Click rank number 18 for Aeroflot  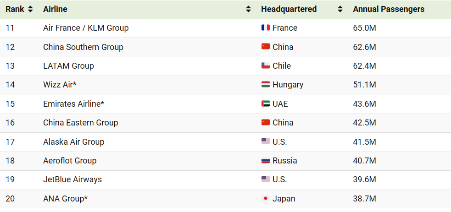[x=10, y=161]
